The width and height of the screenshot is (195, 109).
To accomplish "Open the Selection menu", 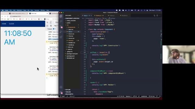I will point(19,10).
